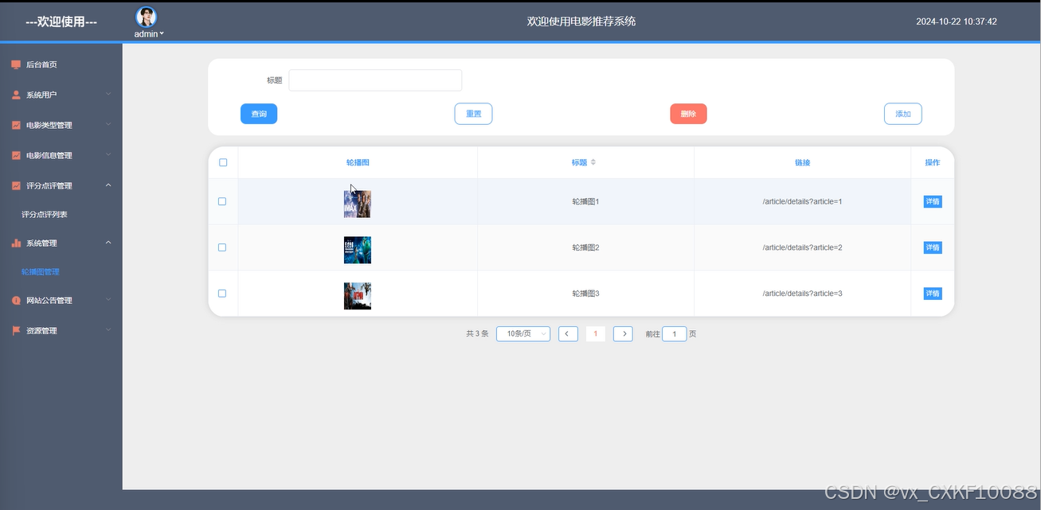The width and height of the screenshot is (1041, 510).
Task: Click the 共 3 条 total count text
Action: point(477,334)
